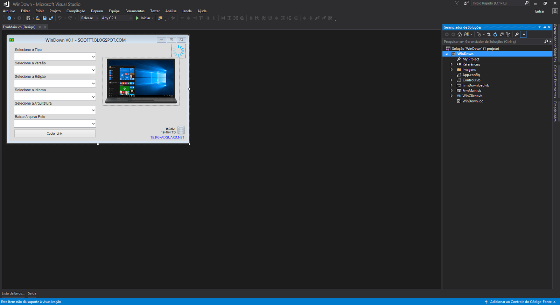Click the feedback icon in title bar

[x=466, y=3]
